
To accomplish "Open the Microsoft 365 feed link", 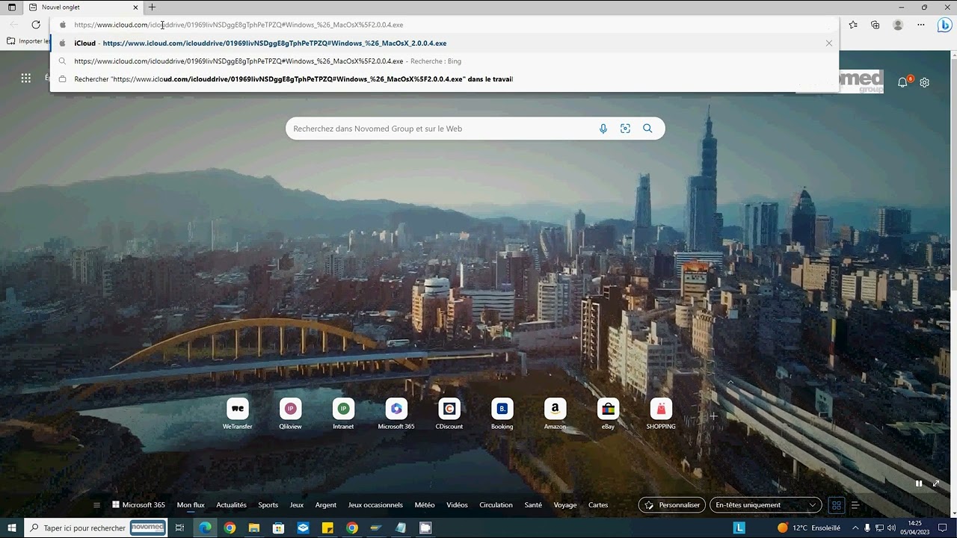I will point(138,505).
